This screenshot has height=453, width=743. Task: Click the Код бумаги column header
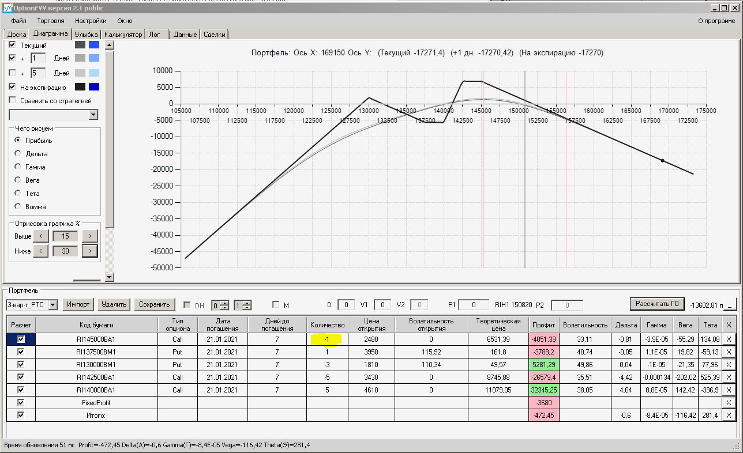pos(97,324)
